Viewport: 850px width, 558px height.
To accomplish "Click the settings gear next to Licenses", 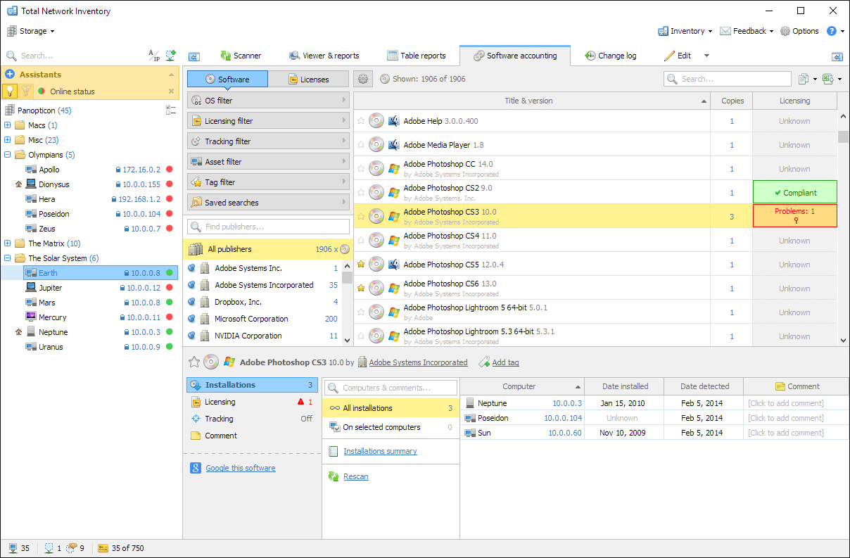I will (x=363, y=79).
